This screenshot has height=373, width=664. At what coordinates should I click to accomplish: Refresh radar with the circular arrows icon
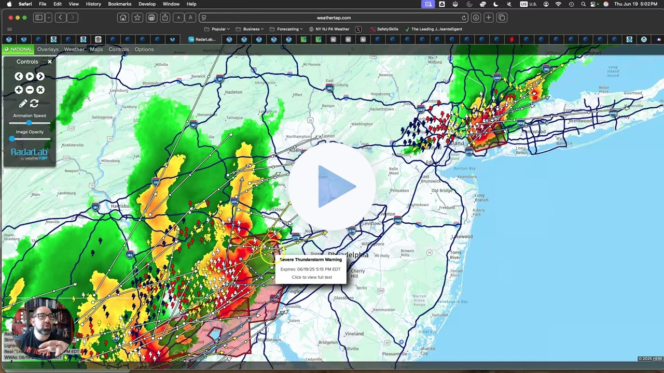pyautogui.click(x=35, y=104)
